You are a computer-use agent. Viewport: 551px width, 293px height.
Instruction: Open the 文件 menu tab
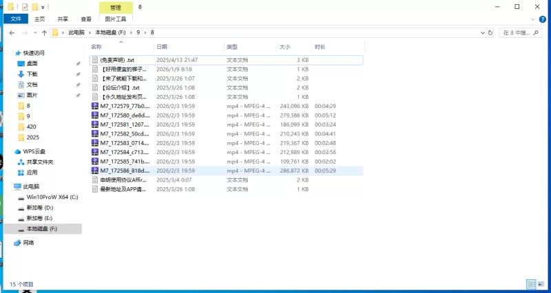[x=15, y=19]
